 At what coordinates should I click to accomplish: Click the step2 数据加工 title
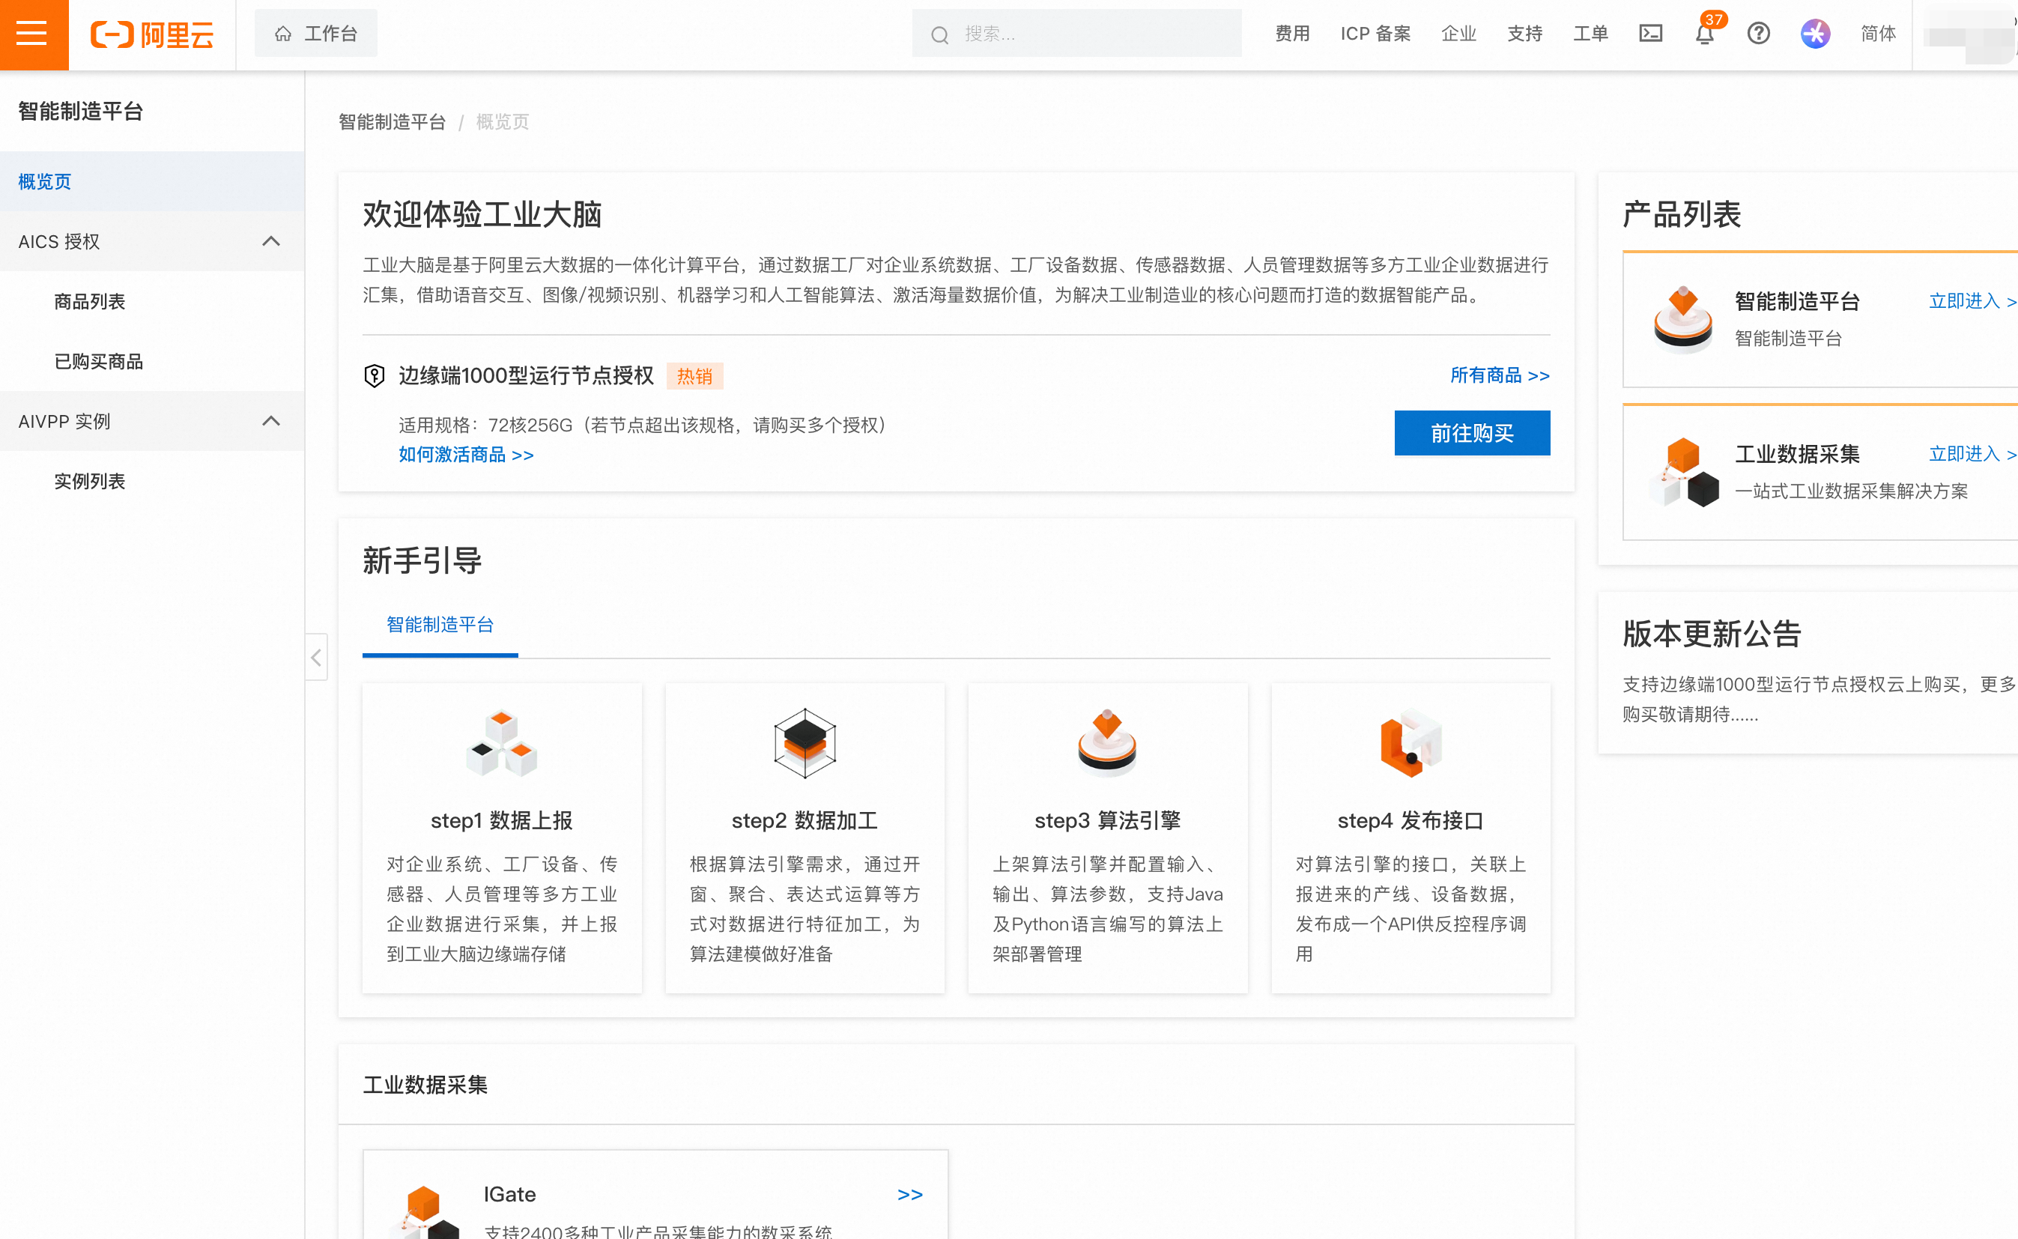805,820
